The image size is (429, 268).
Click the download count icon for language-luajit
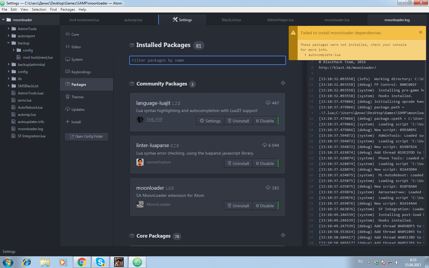point(268,103)
